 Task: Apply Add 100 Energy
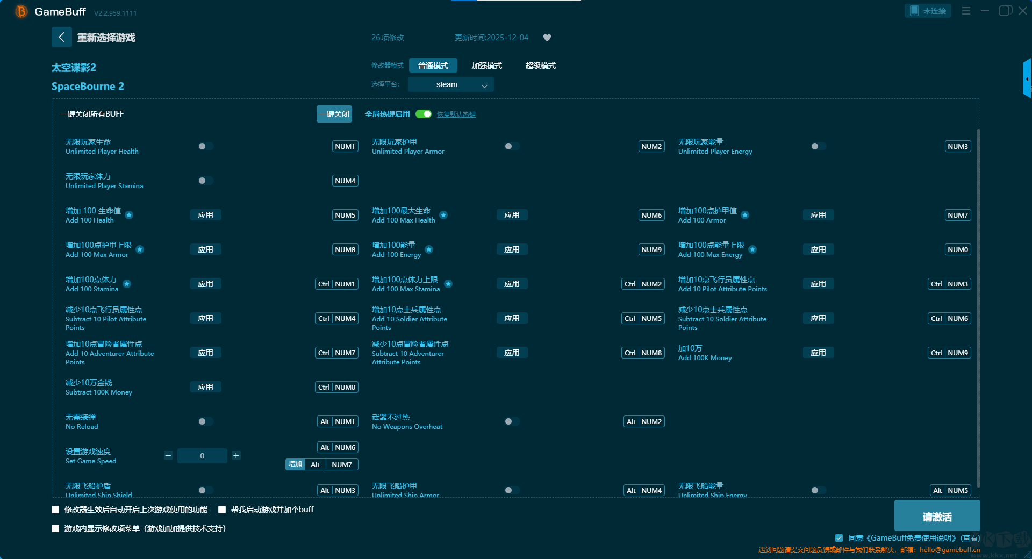[512, 249]
